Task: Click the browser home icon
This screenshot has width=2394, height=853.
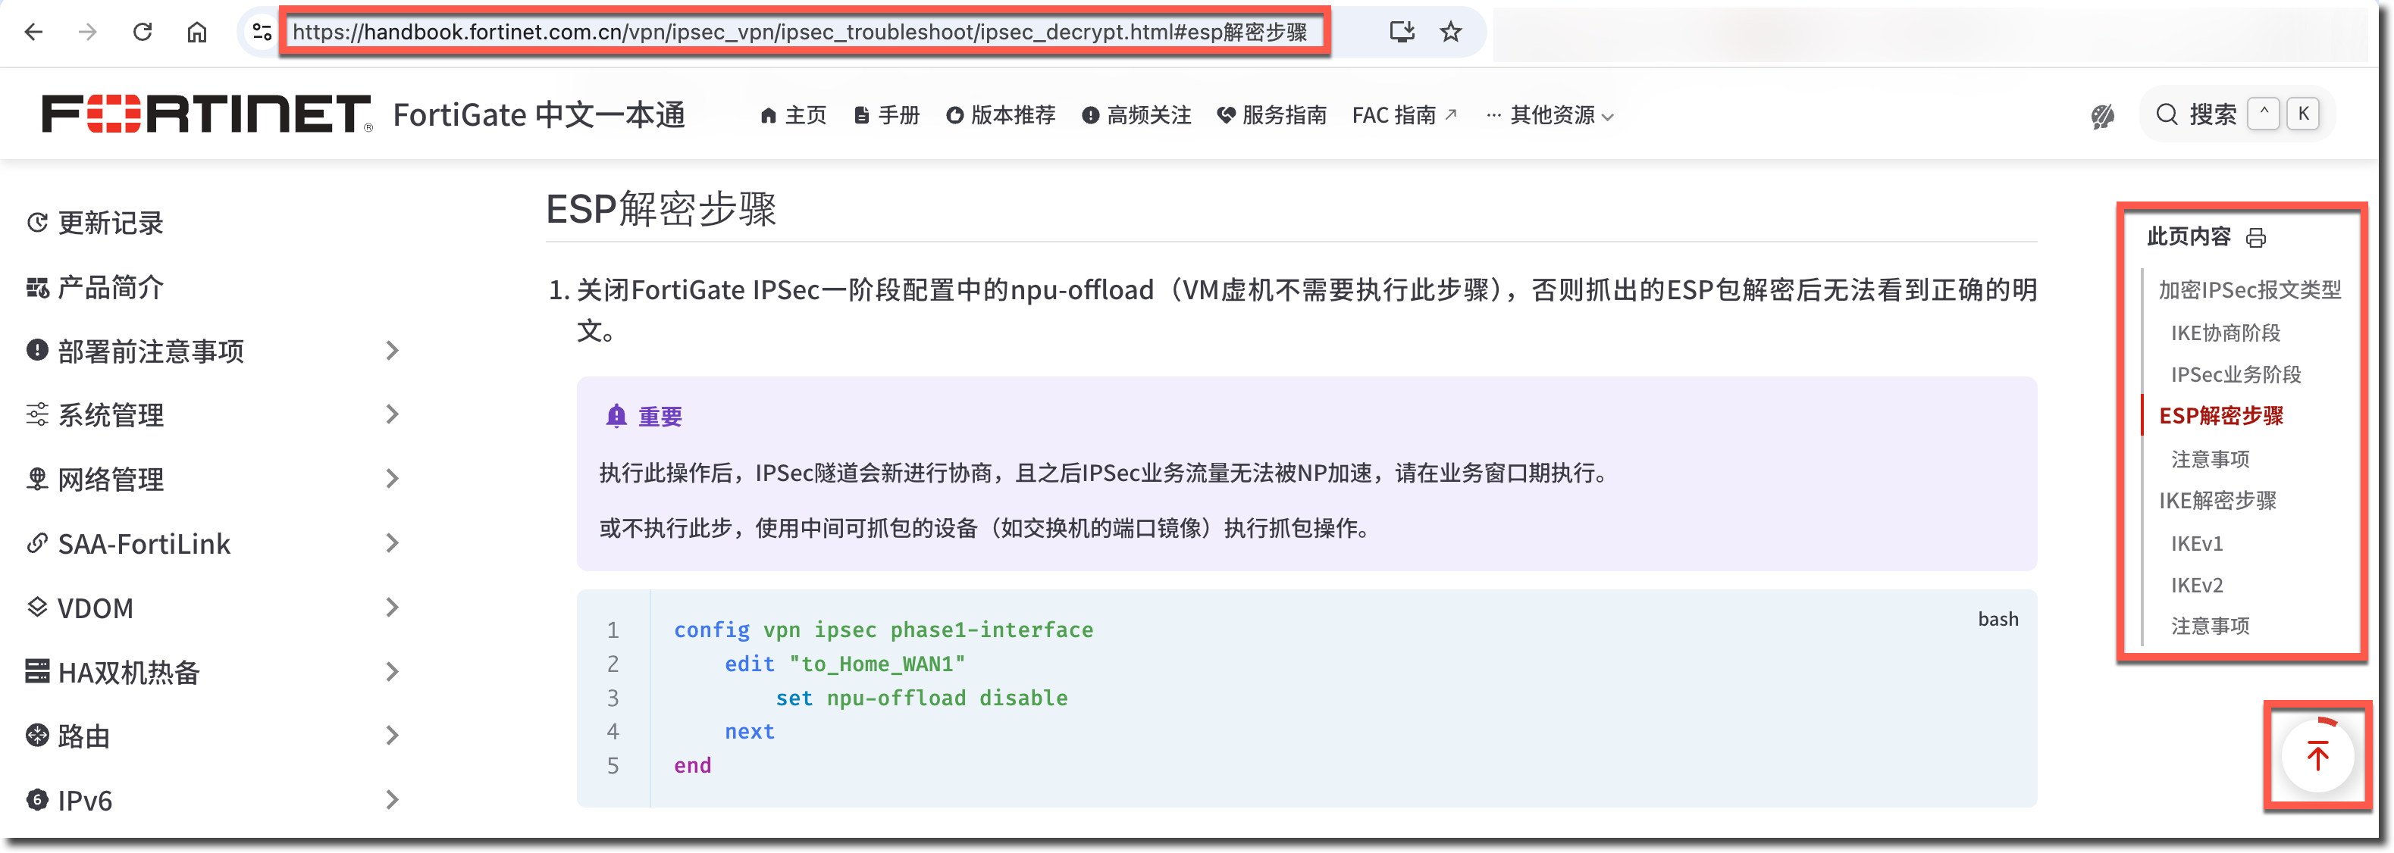Action: click(197, 33)
